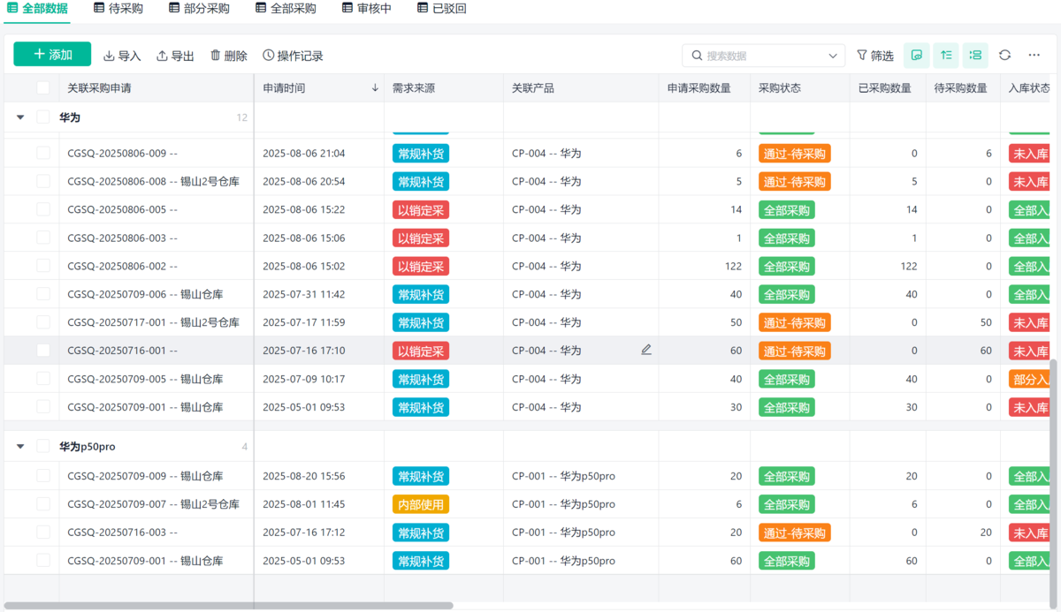Image resolution: width=1061 pixels, height=612 pixels.
Task: Click 全部采购 status in row CGSQ-20250806-003
Action: [x=787, y=238]
